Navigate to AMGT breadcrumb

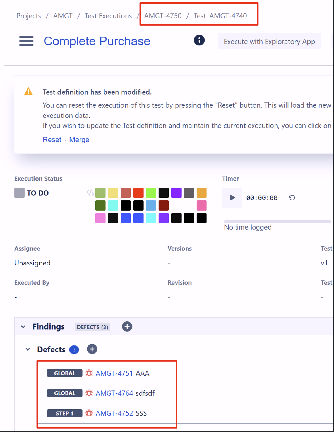(63, 16)
